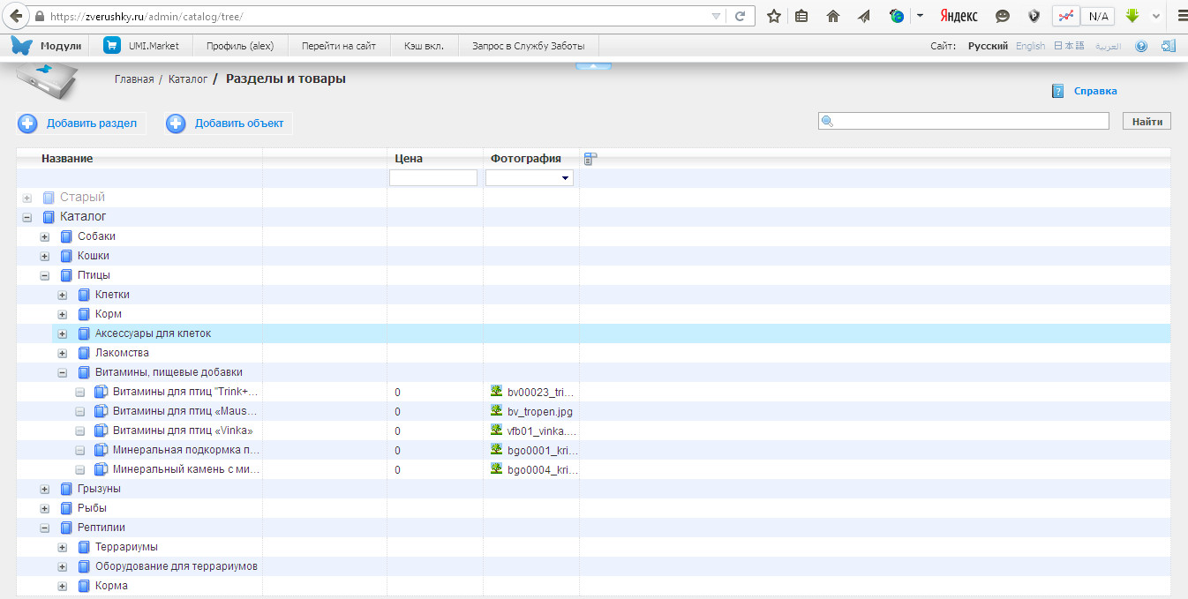This screenshot has width=1188, height=599.
Task: Click the bgo0004_kri photo file name
Action: (x=541, y=469)
